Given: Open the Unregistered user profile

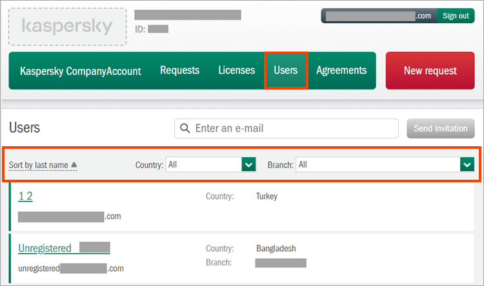Looking at the screenshot, I should click(64, 248).
